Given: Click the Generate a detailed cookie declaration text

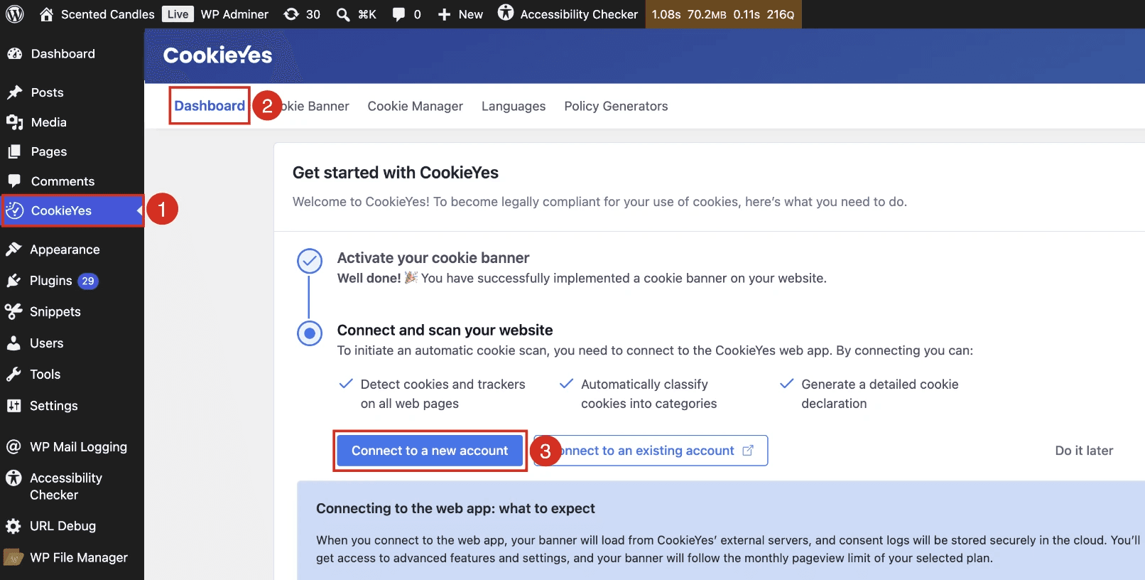Looking at the screenshot, I should (880, 394).
